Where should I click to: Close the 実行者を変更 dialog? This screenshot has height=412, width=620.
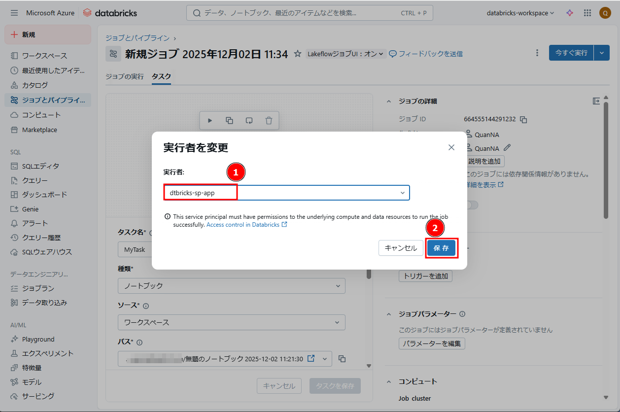pyautogui.click(x=451, y=147)
